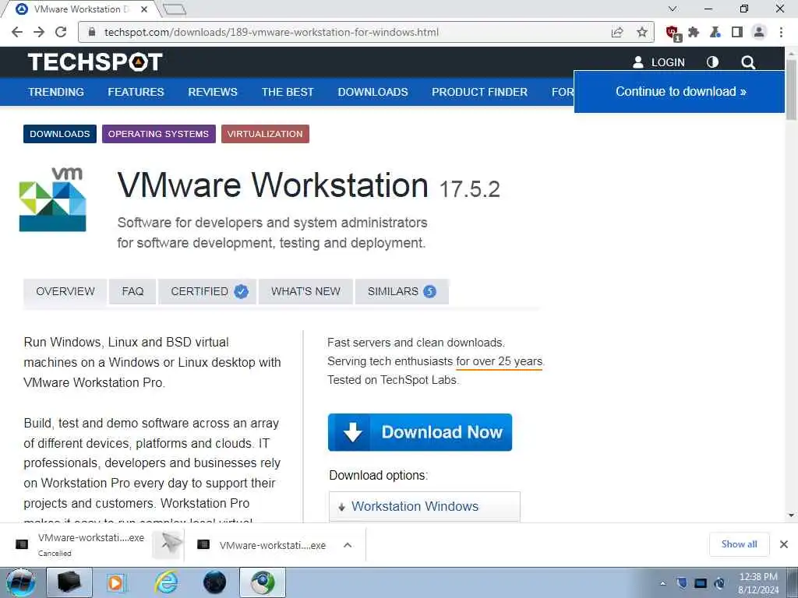The image size is (798, 598).
Task: Close the VMware Workstation browser tab
Action: pos(144,9)
